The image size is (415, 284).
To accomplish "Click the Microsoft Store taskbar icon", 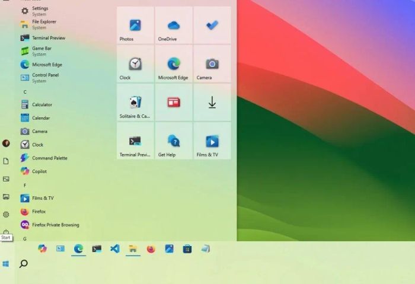I will coord(187,249).
